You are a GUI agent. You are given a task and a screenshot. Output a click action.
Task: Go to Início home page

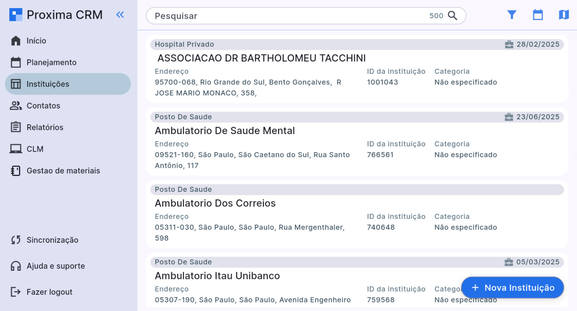click(x=36, y=41)
